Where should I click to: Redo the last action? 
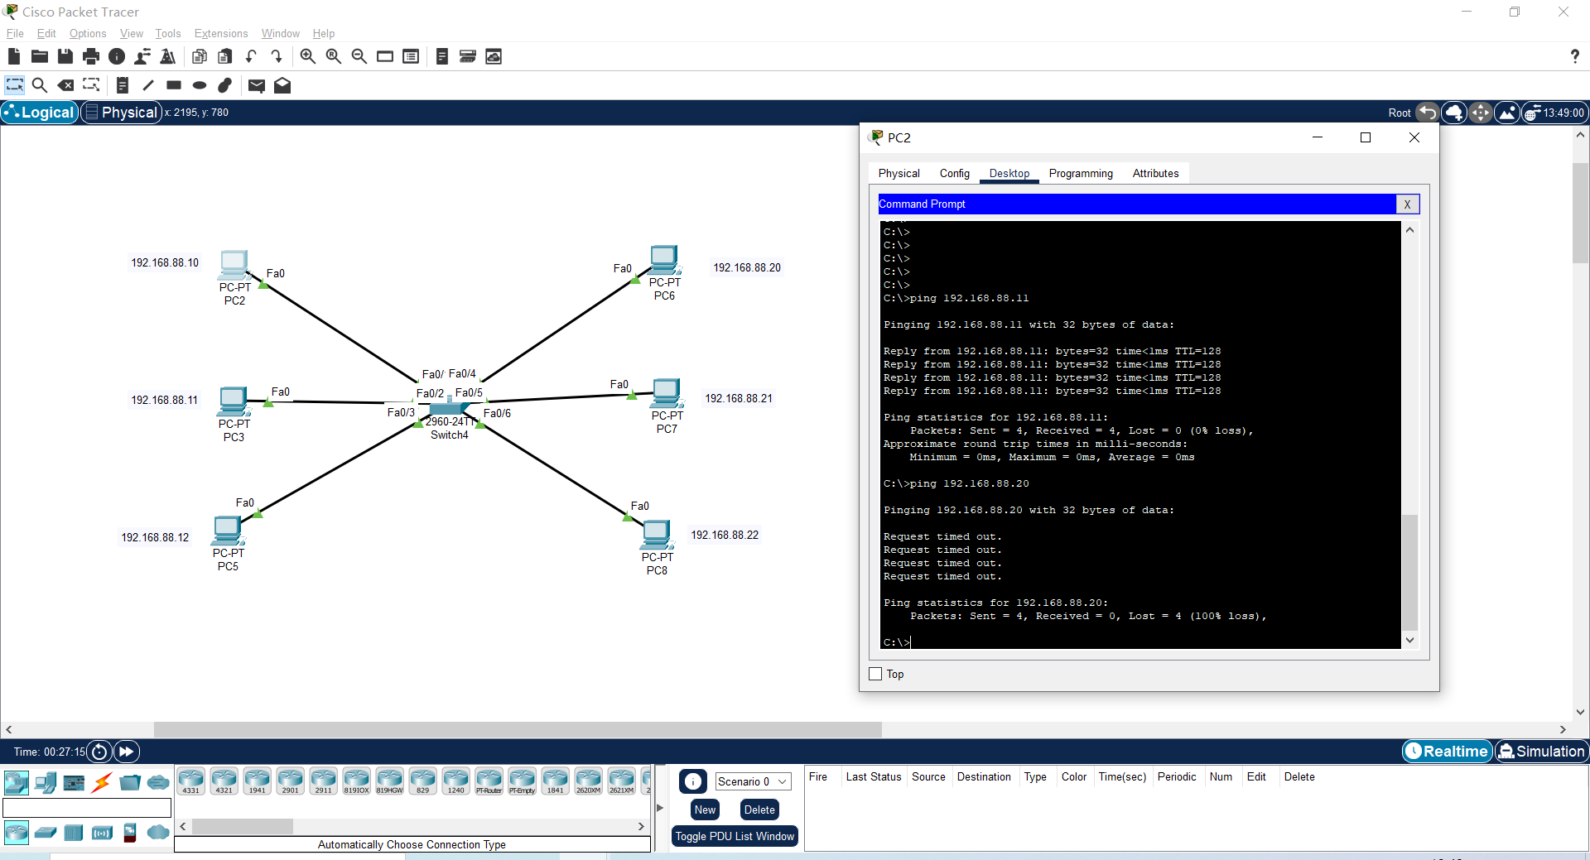click(277, 56)
